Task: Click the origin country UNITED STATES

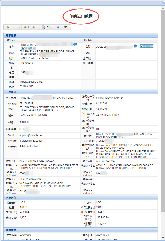Action: pyautogui.click(x=29, y=239)
